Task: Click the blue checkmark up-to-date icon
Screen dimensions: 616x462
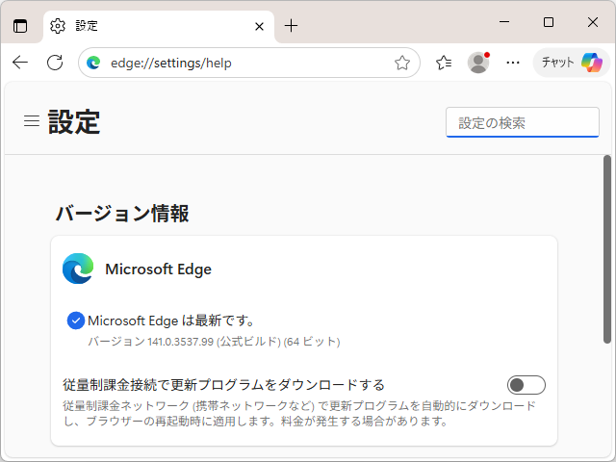Action: click(76, 321)
